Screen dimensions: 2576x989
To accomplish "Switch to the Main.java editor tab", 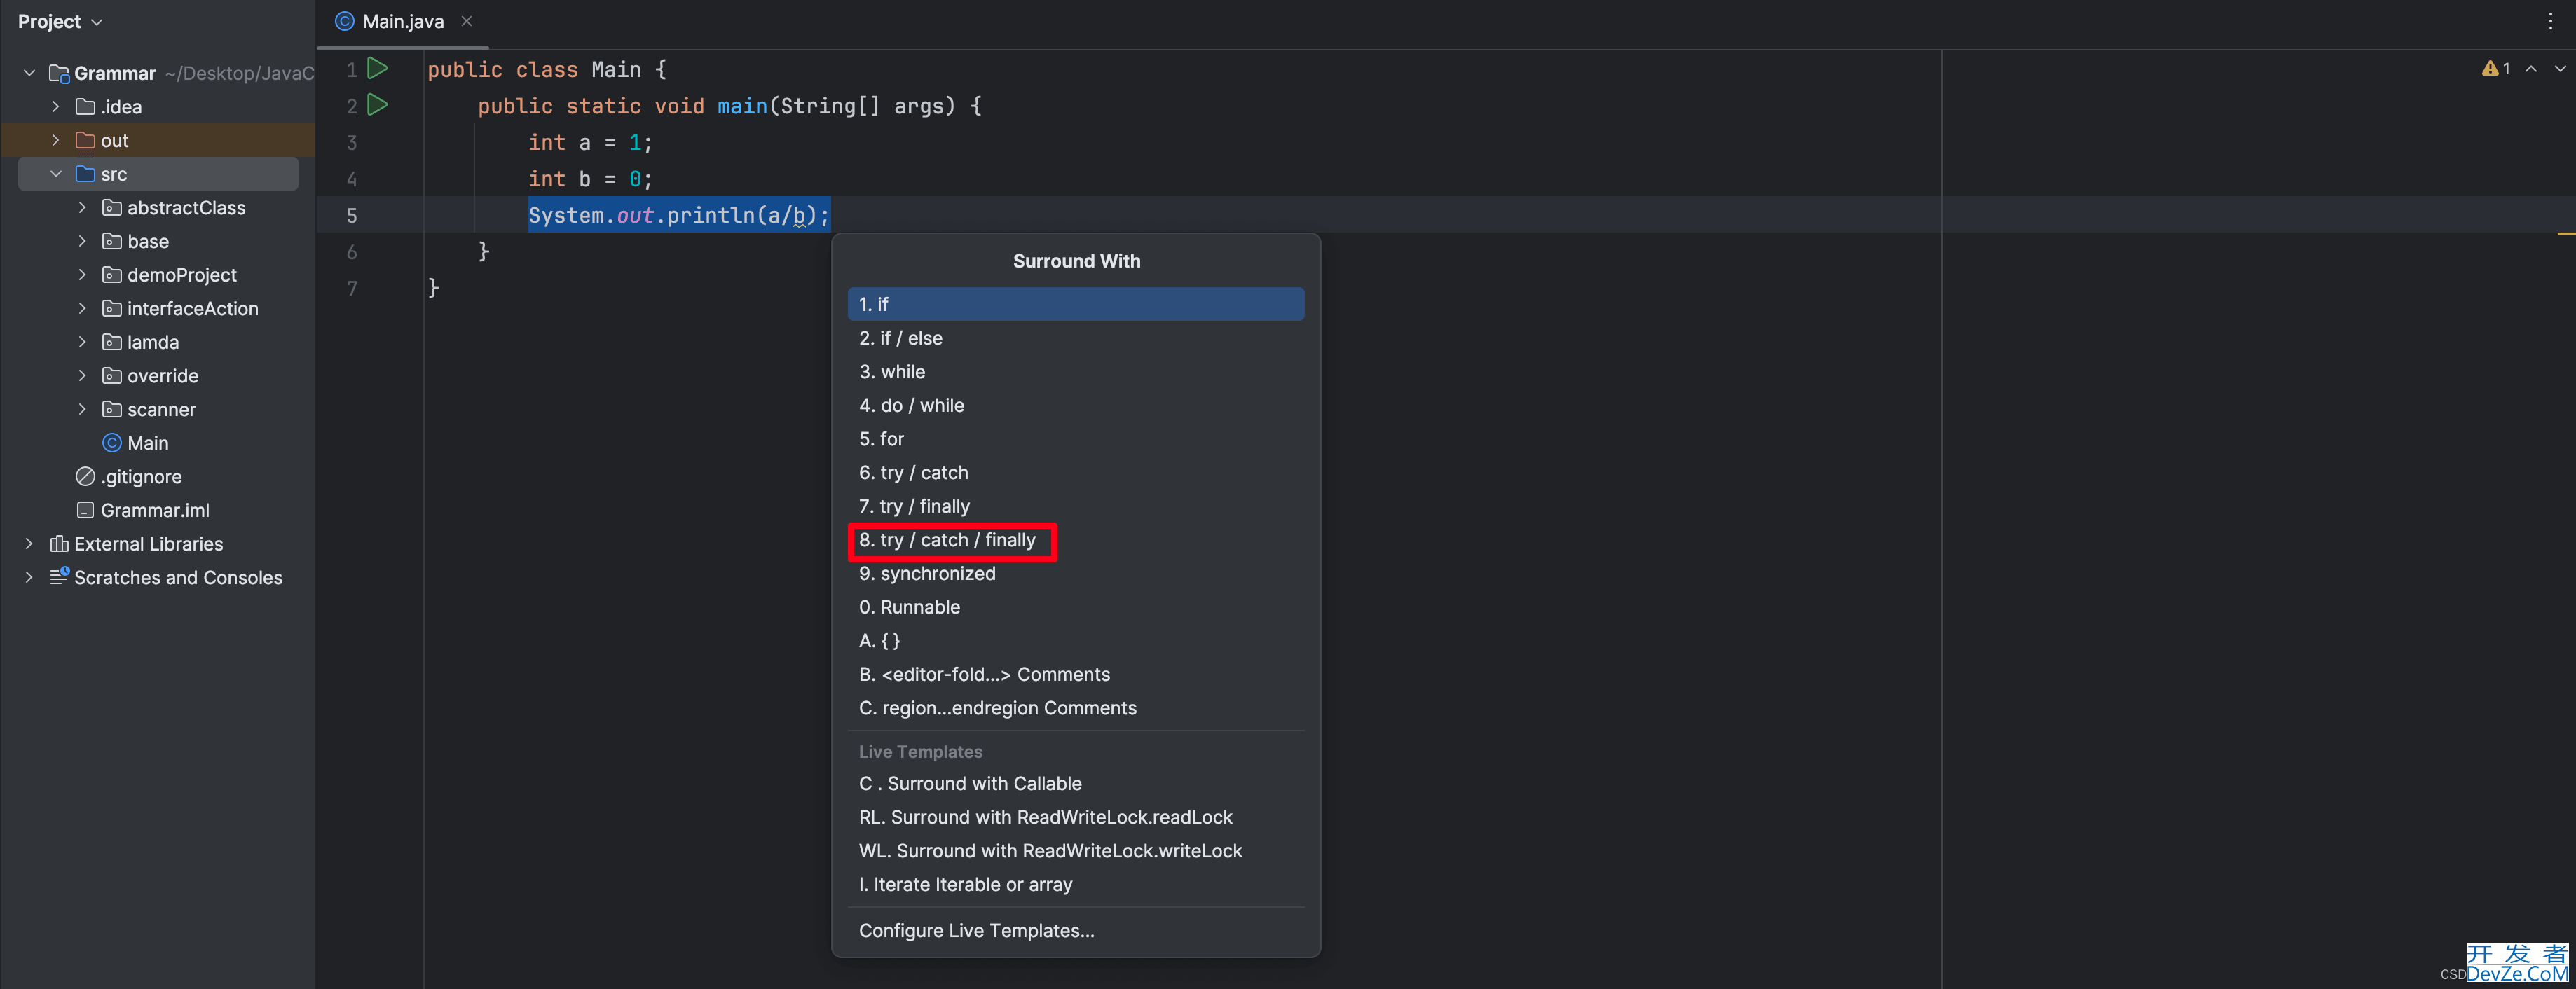I will [x=403, y=21].
